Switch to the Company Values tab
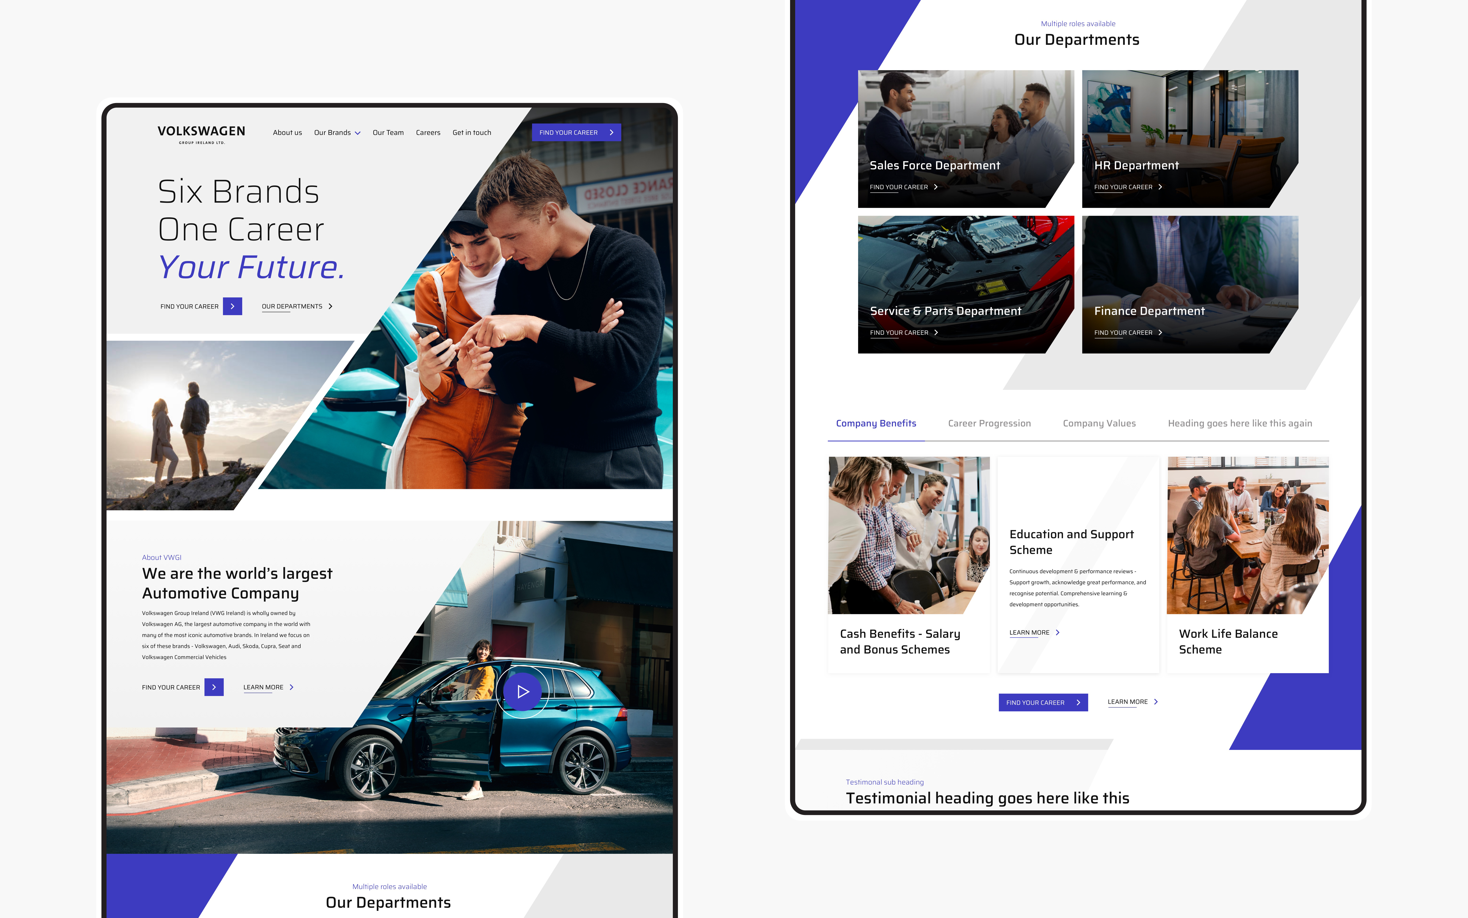This screenshot has width=1468, height=918. coord(1099,423)
